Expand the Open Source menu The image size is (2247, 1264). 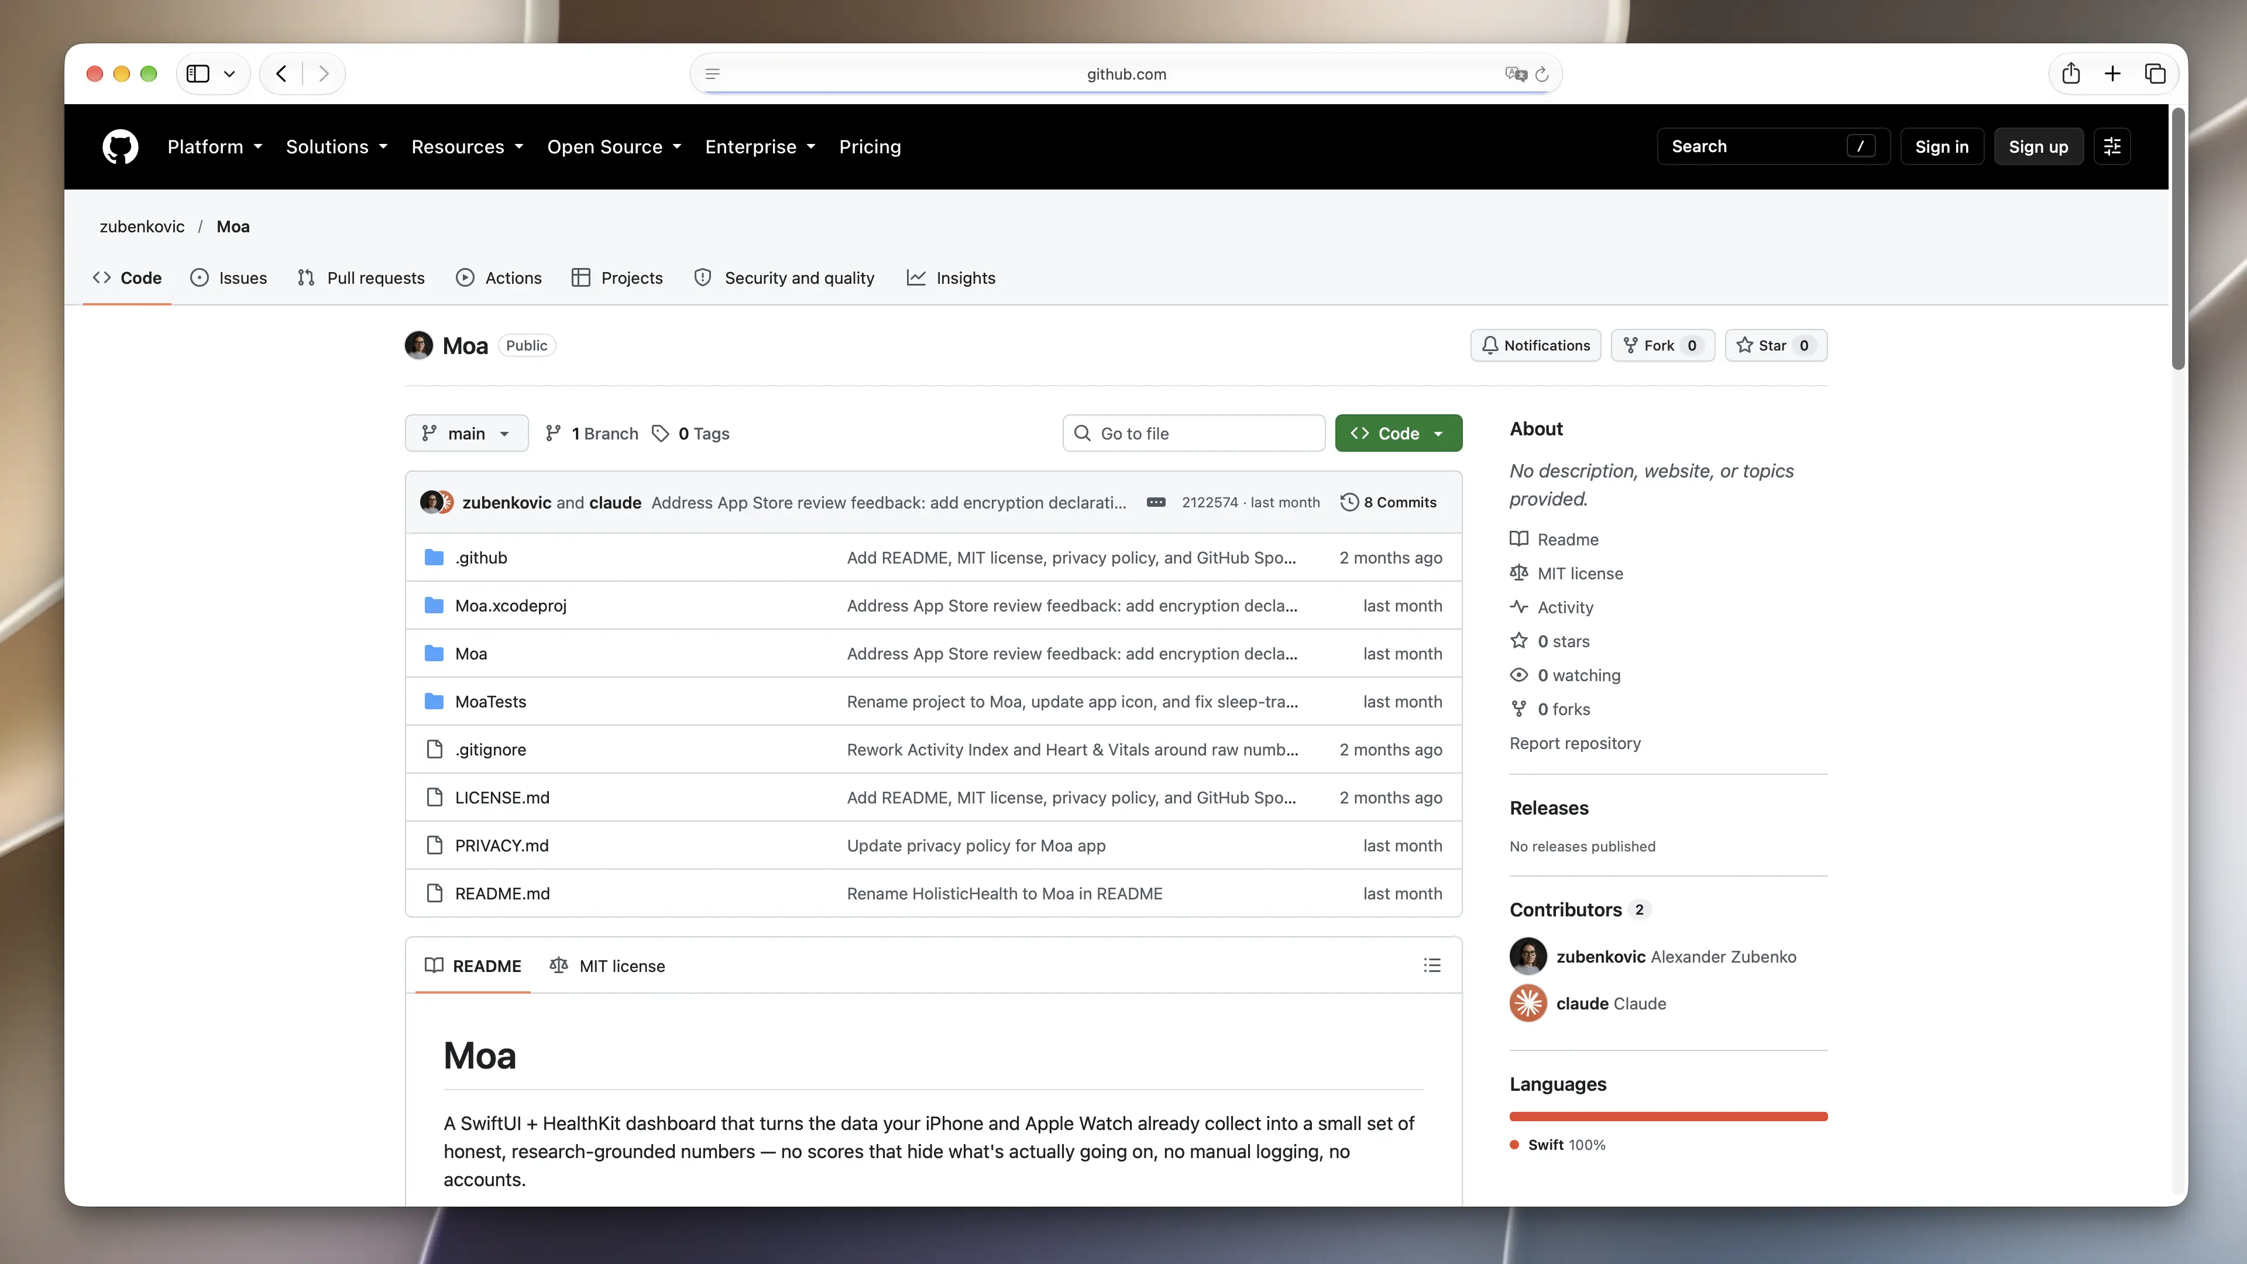coord(614,146)
